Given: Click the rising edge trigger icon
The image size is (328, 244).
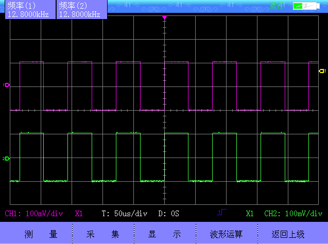Looking at the screenshot, I should (x=222, y=213).
